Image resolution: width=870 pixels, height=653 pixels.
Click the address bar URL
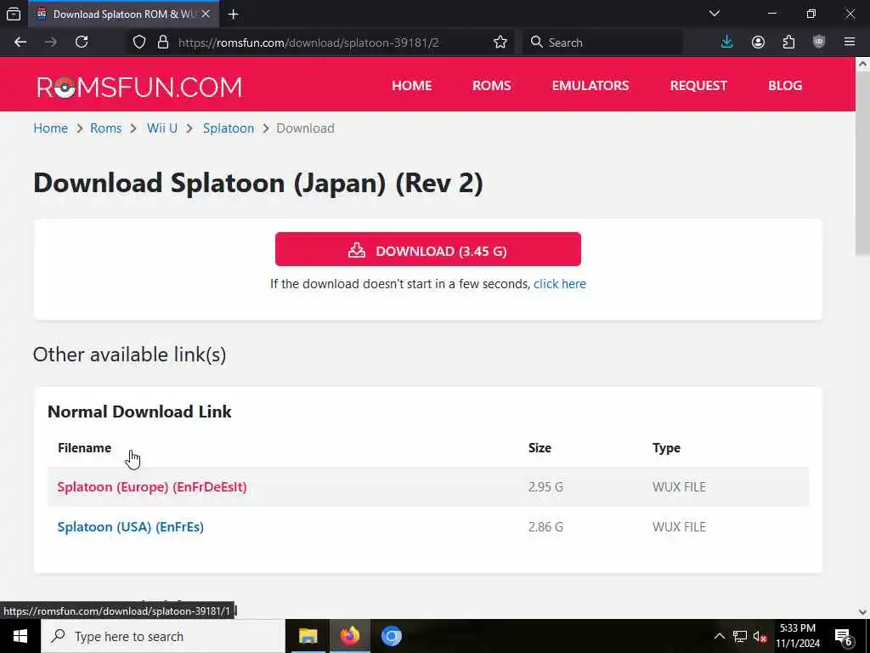tap(308, 43)
